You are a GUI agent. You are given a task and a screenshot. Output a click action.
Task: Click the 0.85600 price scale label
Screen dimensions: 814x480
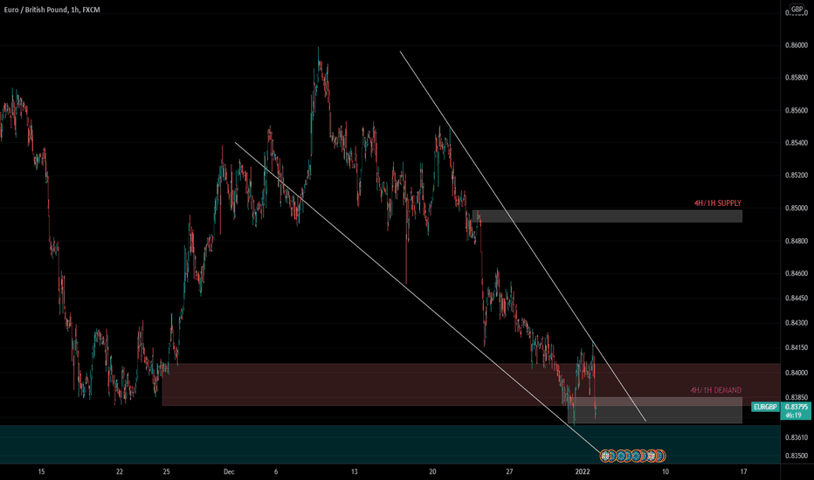(x=797, y=110)
